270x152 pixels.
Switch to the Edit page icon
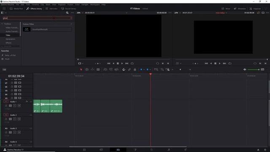click(x=118, y=150)
